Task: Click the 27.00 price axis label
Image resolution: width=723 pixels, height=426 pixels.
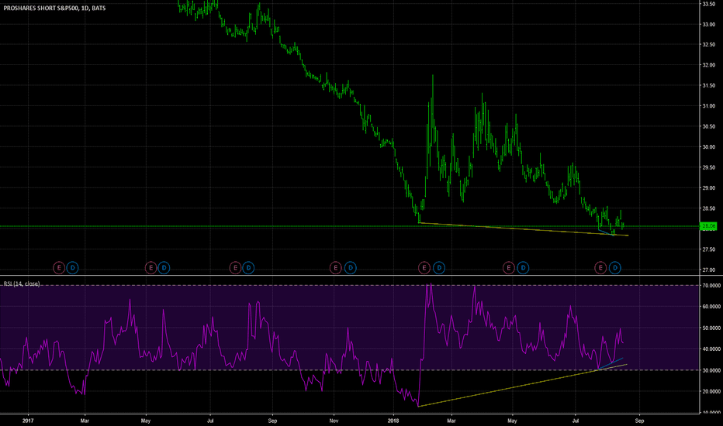Action: (709, 270)
